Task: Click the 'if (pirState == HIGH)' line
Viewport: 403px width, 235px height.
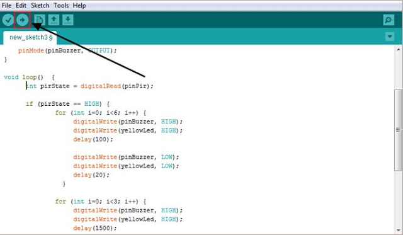Action: pos(68,104)
